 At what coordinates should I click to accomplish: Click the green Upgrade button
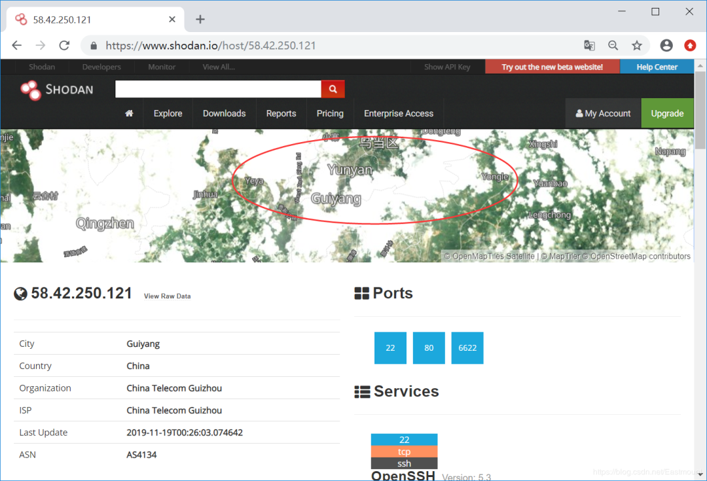[667, 114]
